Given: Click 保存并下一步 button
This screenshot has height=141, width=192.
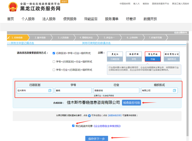Looking at the screenshot, I should tap(96, 138).
